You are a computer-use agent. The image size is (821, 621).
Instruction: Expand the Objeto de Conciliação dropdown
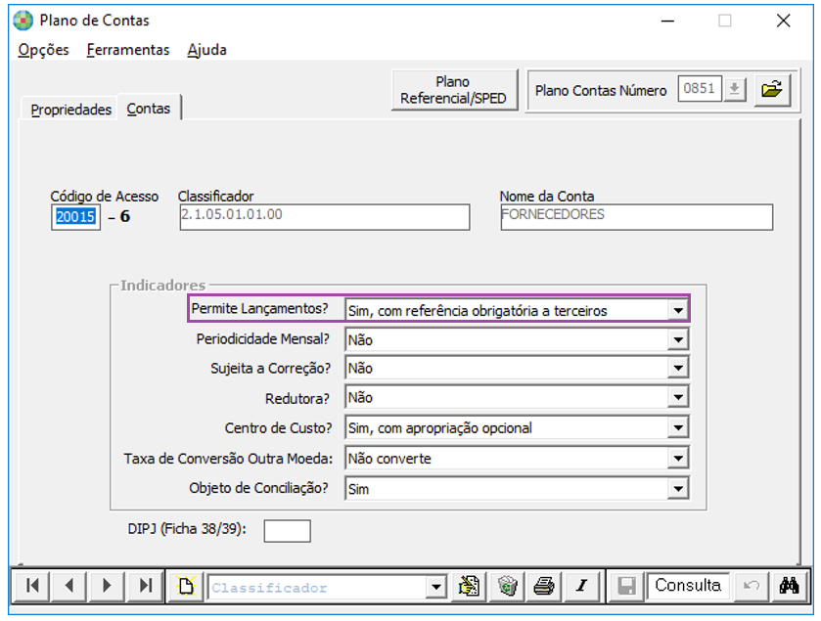click(678, 488)
